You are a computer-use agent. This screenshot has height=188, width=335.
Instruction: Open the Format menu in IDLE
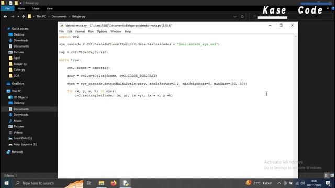click(80, 31)
